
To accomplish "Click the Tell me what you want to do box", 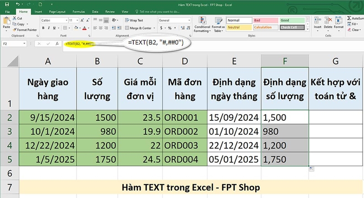I will (157, 11).
